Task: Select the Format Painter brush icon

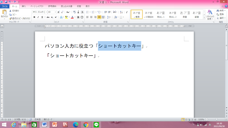Action: (x=10, y=18)
